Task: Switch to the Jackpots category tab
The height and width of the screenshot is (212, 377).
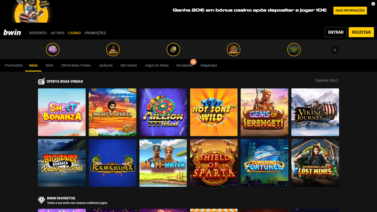Action: [x=105, y=65]
